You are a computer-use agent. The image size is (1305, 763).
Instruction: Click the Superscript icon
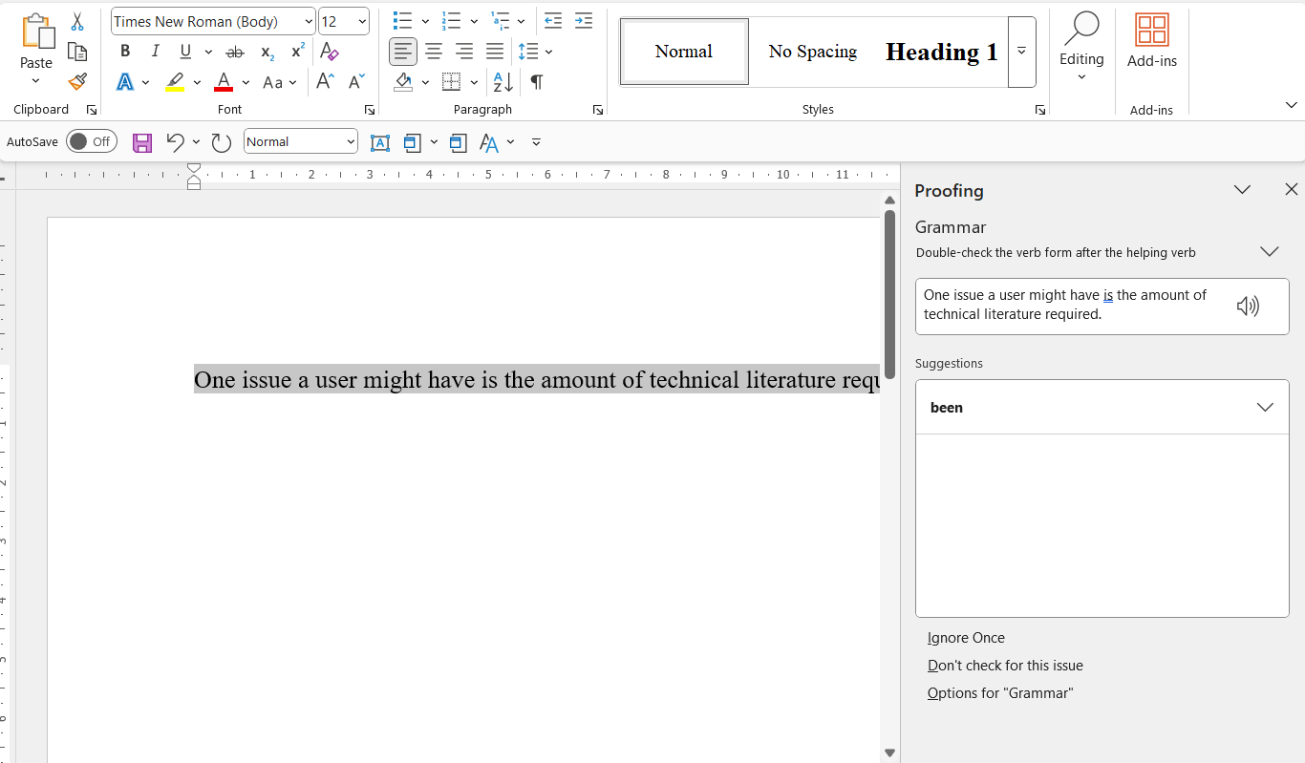pos(297,51)
